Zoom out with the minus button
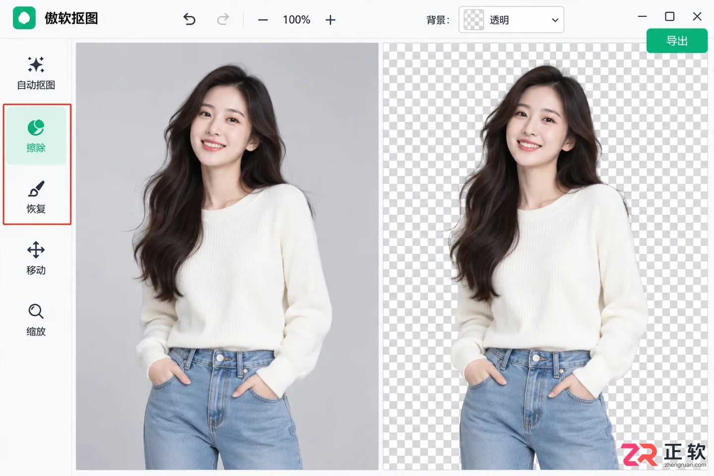714x476 pixels. tap(263, 20)
